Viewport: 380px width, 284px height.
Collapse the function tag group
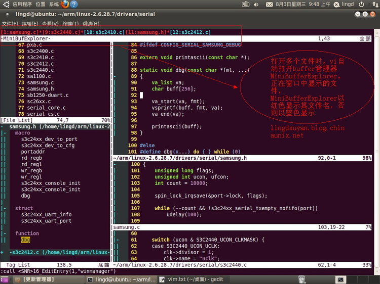click(x=5, y=233)
